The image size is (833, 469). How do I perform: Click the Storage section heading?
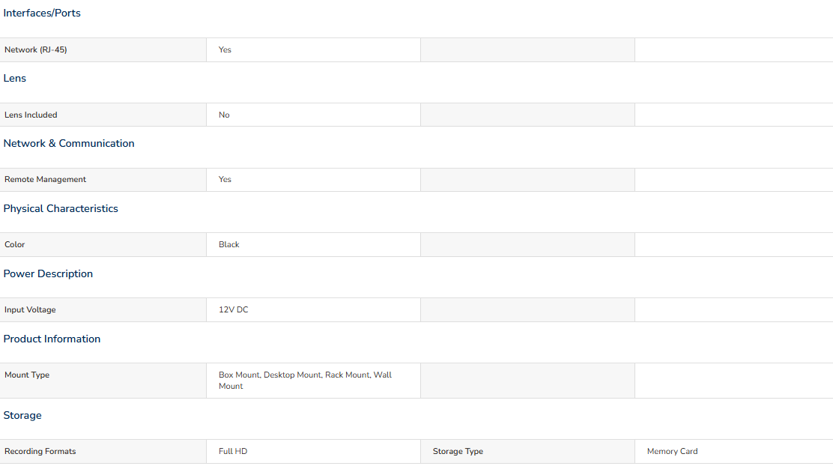(x=22, y=415)
